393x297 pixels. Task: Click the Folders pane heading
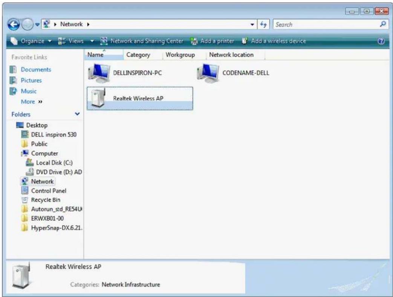(21, 114)
